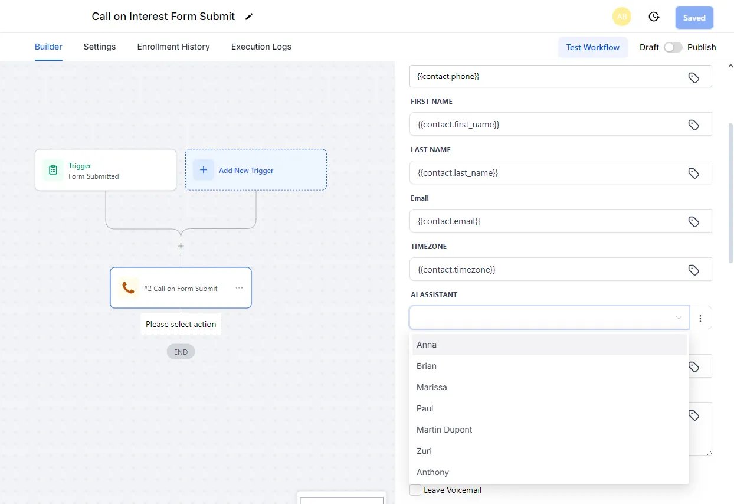The width and height of the screenshot is (734, 504).
Task: Click tag icon in First Name field
Action: 694,125
